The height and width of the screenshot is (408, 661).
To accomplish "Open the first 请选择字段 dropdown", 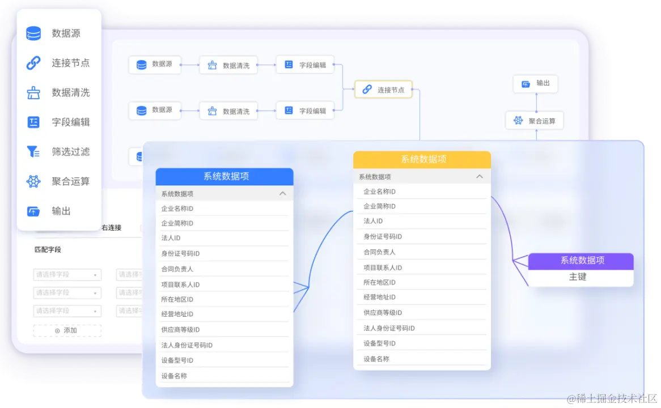I will (67, 274).
